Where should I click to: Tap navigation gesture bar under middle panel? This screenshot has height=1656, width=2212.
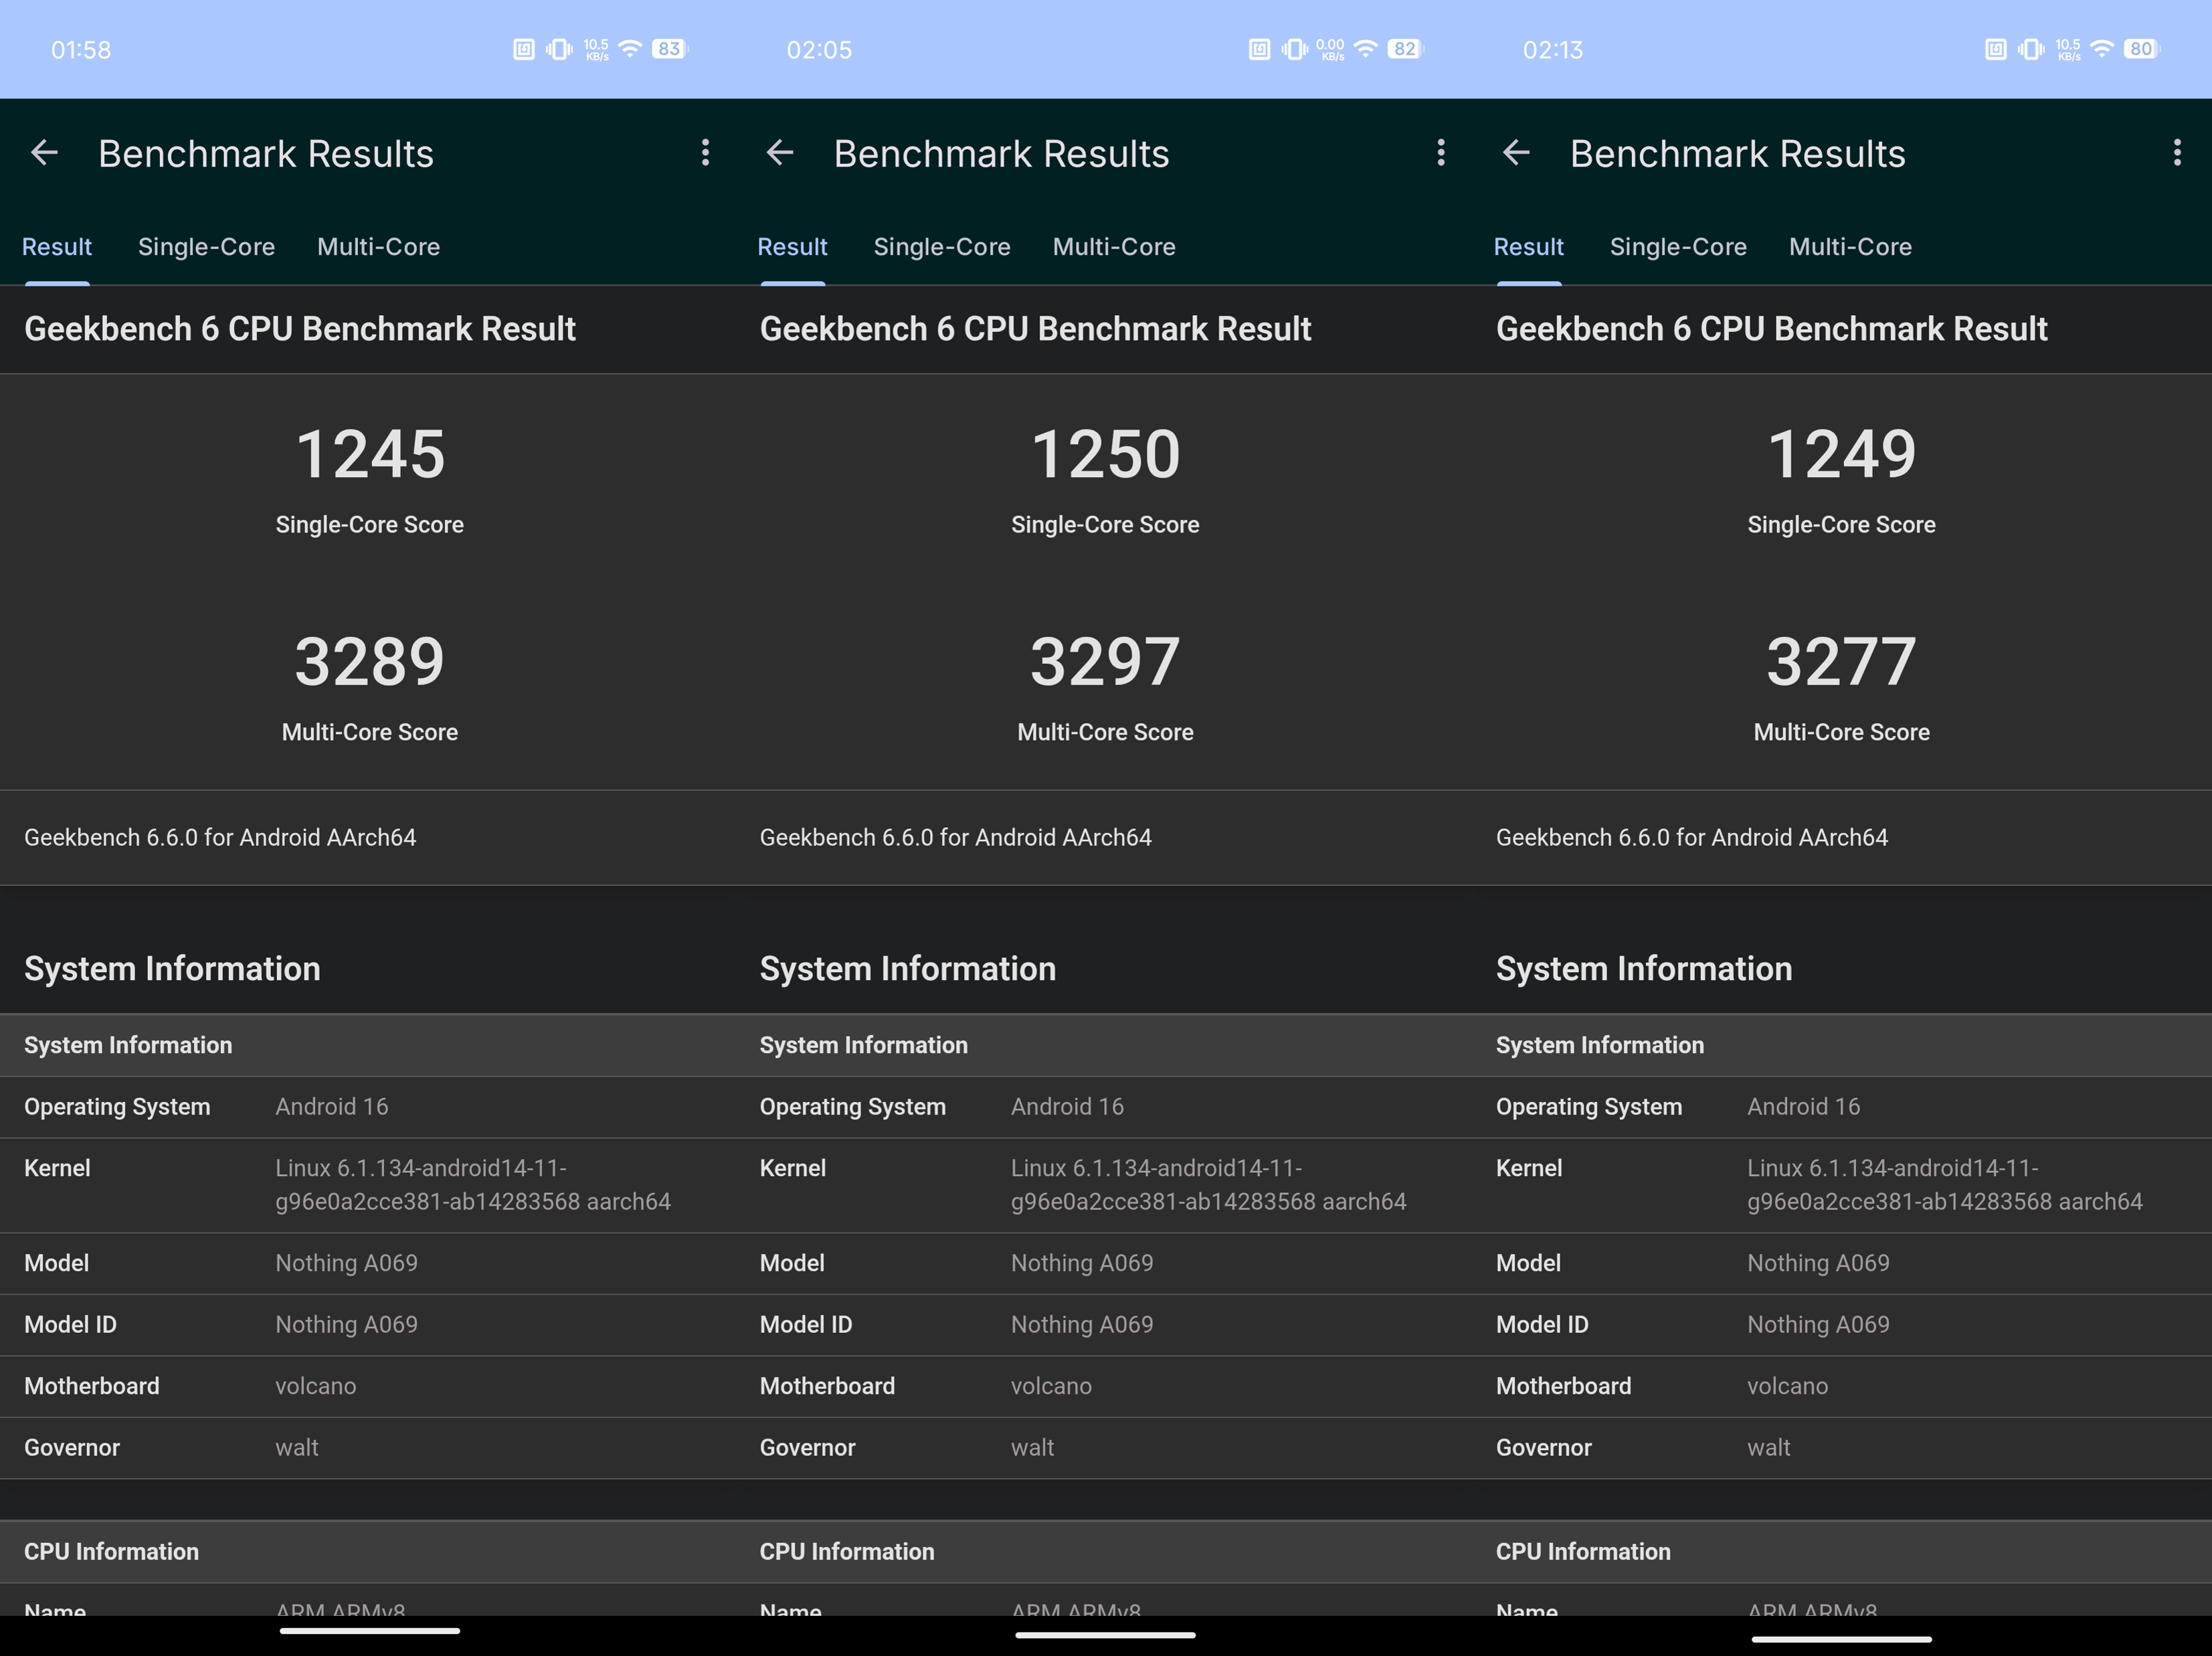point(1105,1635)
